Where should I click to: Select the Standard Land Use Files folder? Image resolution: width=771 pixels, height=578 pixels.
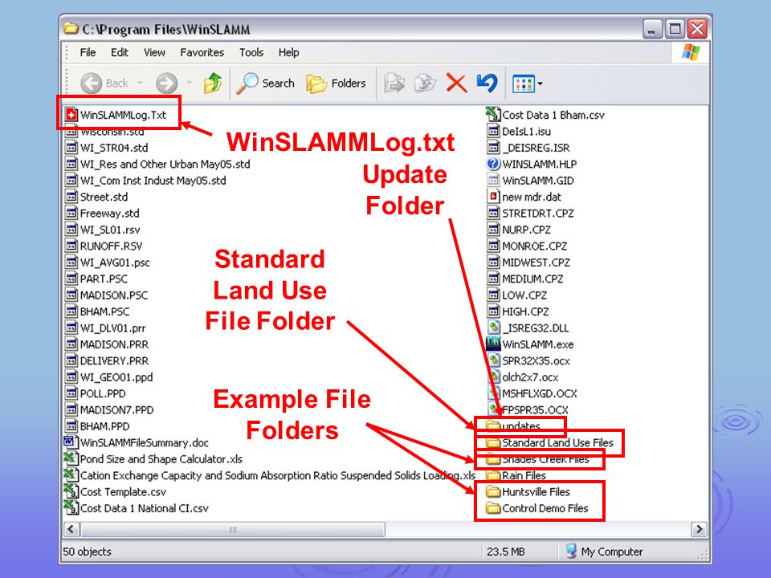(x=549, y=442)
